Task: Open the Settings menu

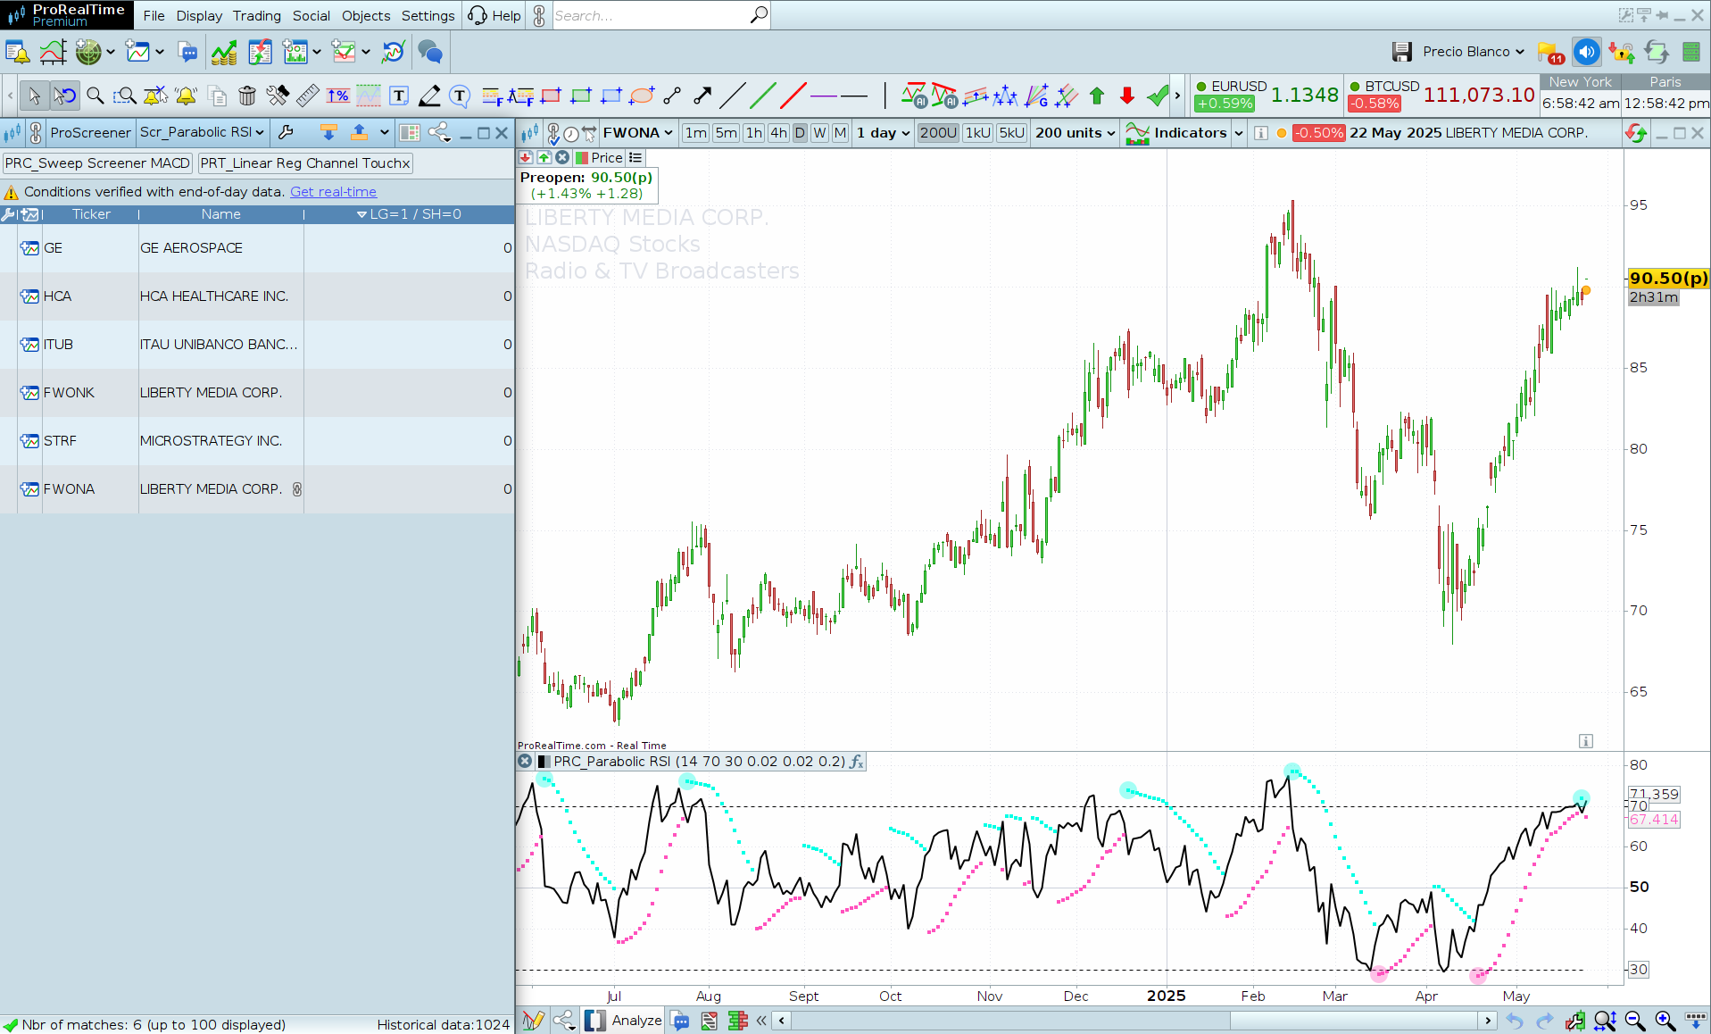Action: [428, 15]
